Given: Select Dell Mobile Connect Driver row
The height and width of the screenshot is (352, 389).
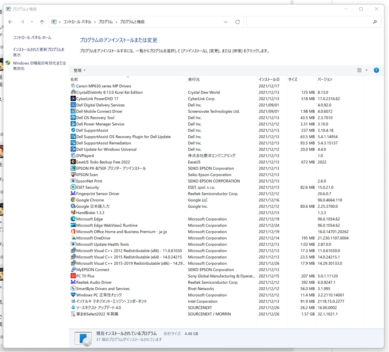Looking at the screenshot, I should [x=216, y=111].
